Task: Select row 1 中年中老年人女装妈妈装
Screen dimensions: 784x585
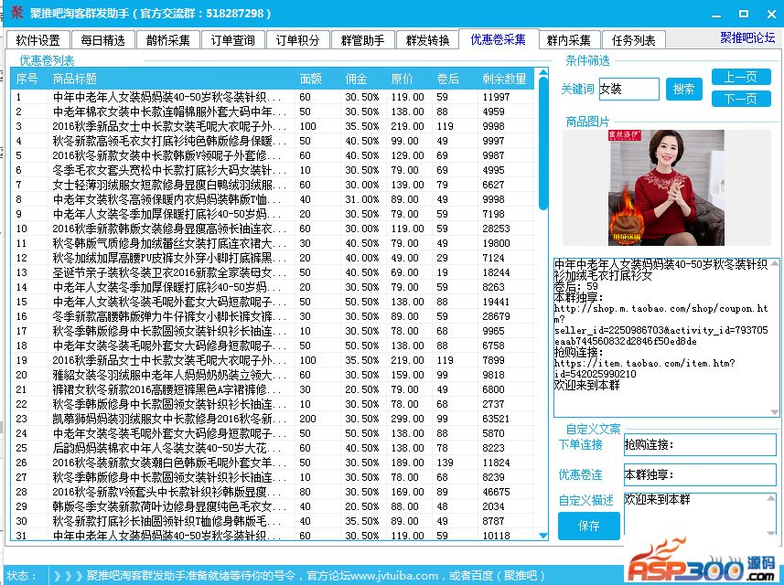Action: (x=273, y=97)
